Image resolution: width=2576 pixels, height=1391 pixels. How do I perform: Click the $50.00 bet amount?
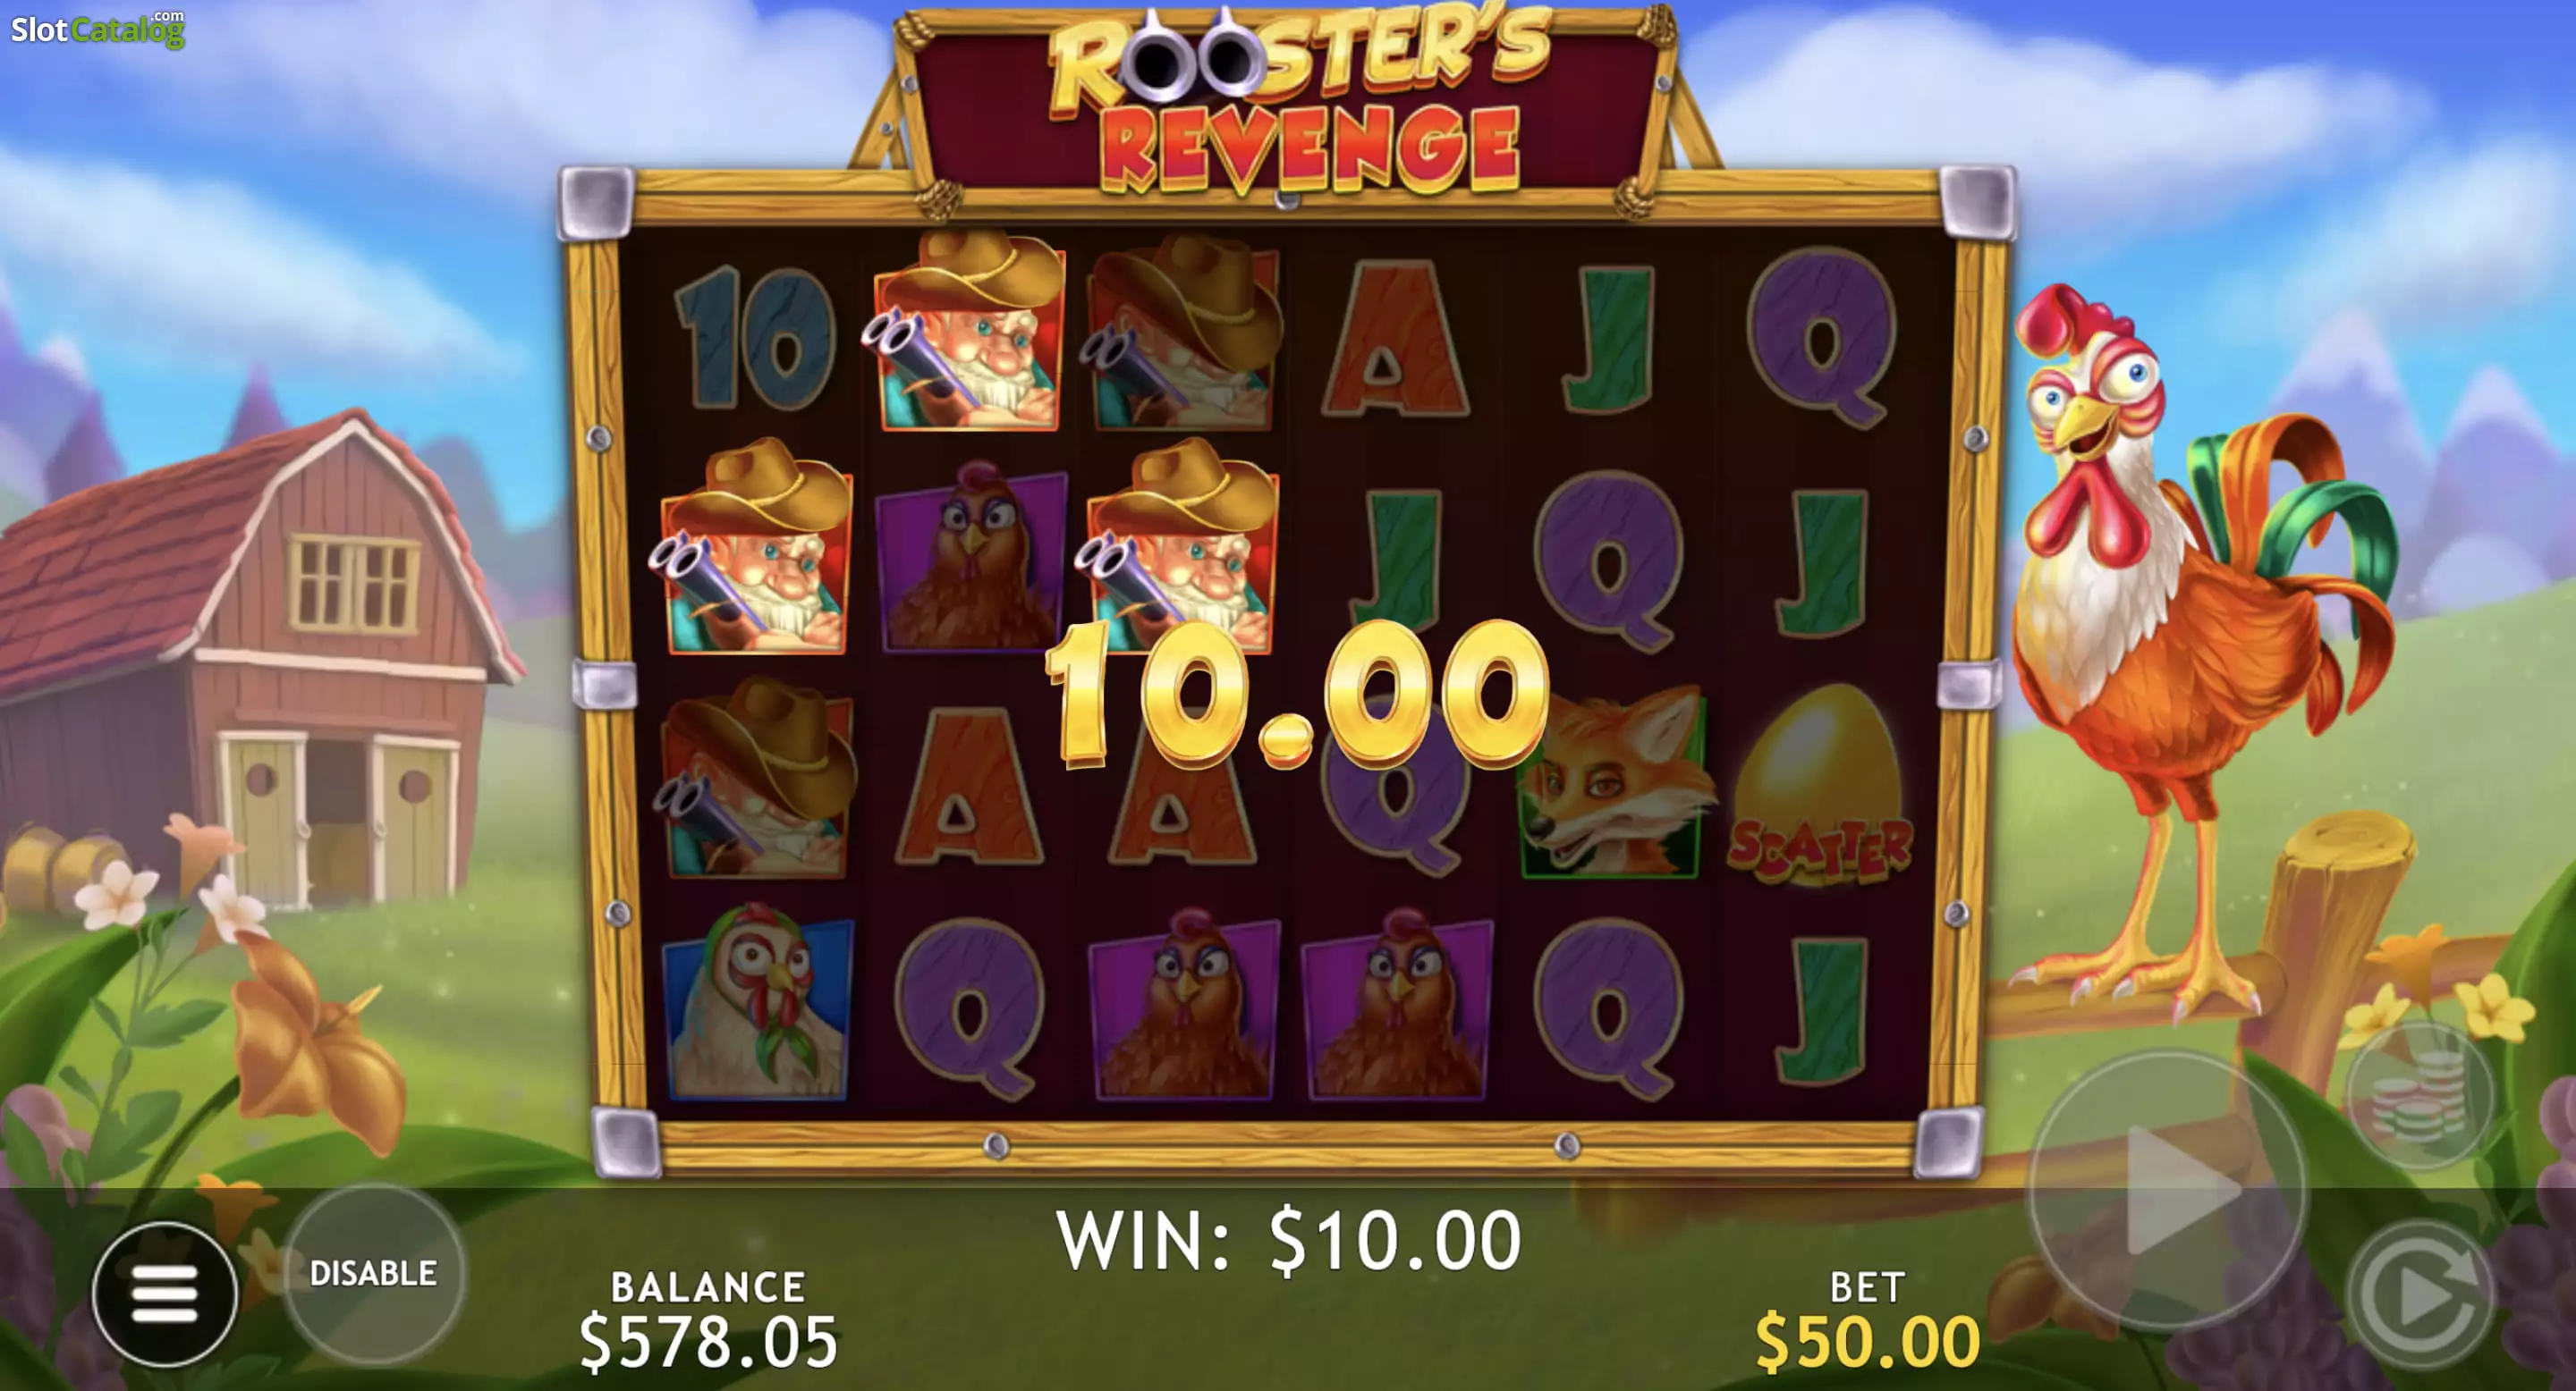pos(1867,1341)
